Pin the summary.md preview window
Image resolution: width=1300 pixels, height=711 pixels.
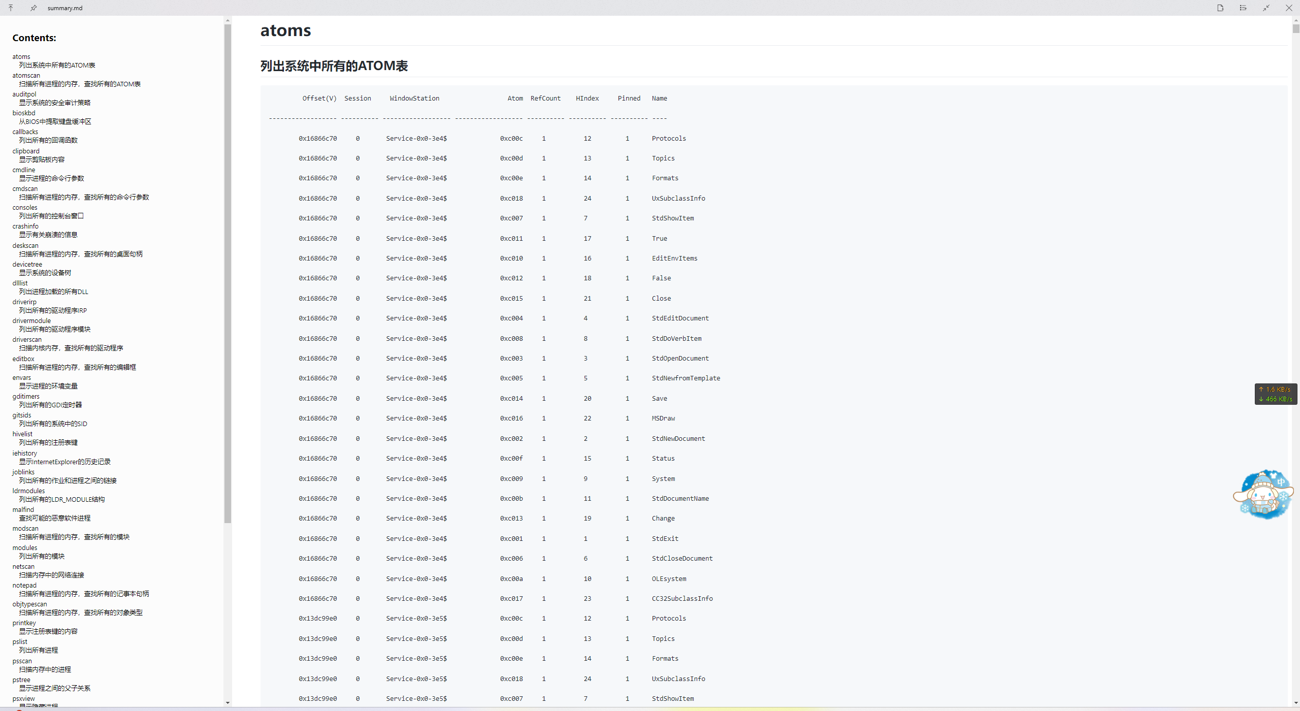pyautogui.click(x=34, y=8)
